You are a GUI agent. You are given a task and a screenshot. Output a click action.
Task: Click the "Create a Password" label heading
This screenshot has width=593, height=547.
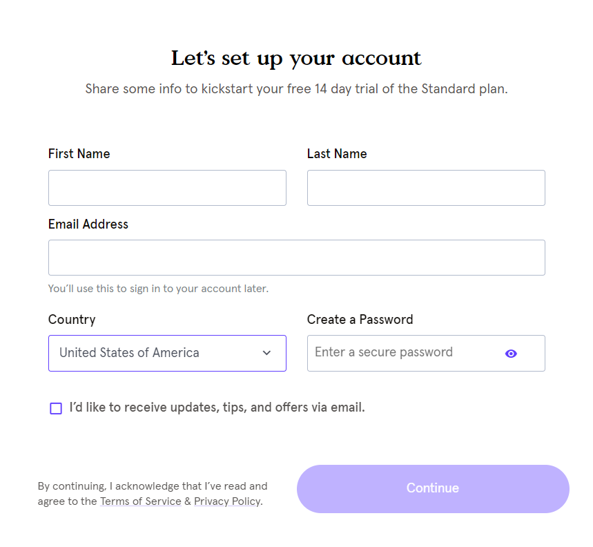(360, 320)
